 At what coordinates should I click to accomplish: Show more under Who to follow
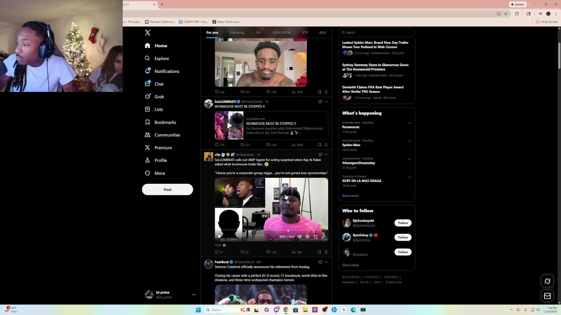350,265
